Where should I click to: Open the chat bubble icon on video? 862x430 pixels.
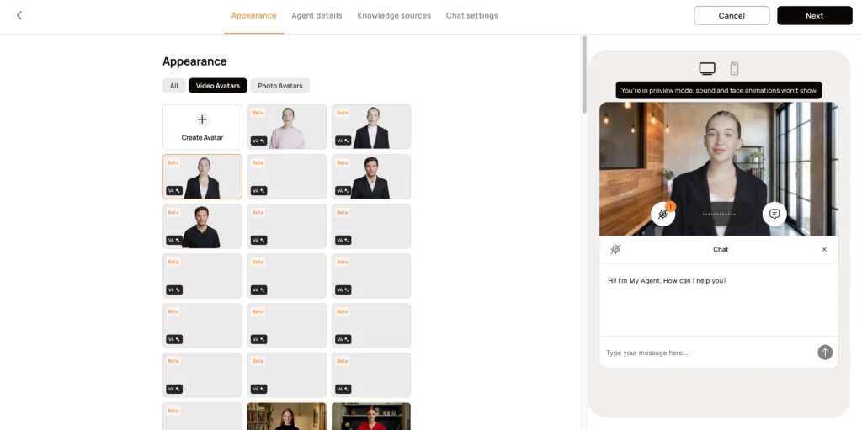click(774, 215)
